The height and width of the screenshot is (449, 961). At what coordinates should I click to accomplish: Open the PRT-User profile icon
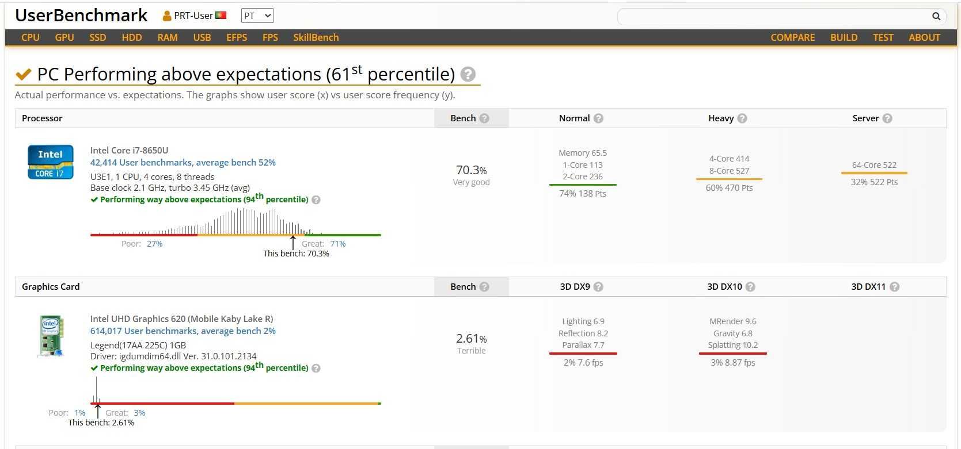pos(167,16)
